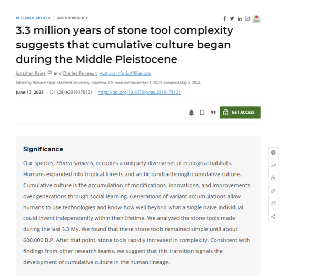The height and width of the screenshot is (276, 316).
Task: View metrics trend icon in sidebar
Action: pyautogui.click(x=273, y=165)
